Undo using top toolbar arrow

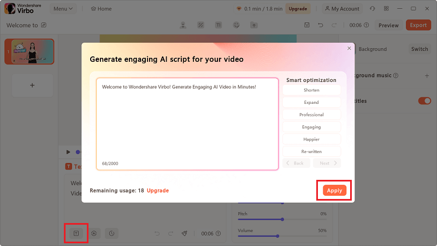tap(321, 25)
